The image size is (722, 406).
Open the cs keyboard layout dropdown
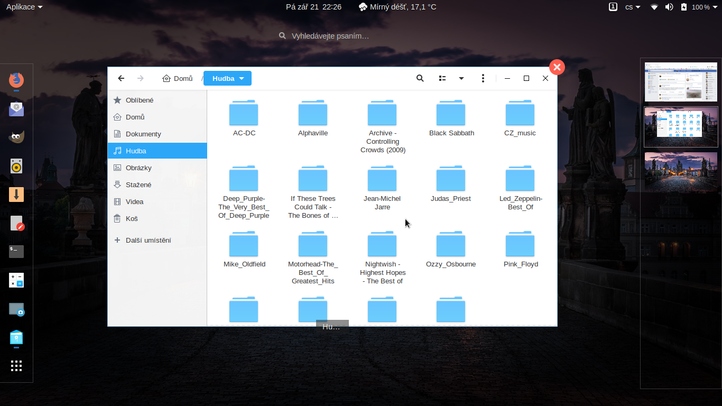(633, 7)
